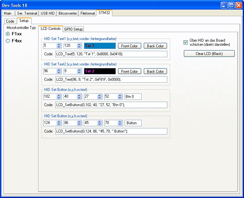Click Back Color for HID Set Text2
This screenshot has height=198, width=244.
pyautogui.click(x=155, y=72)
